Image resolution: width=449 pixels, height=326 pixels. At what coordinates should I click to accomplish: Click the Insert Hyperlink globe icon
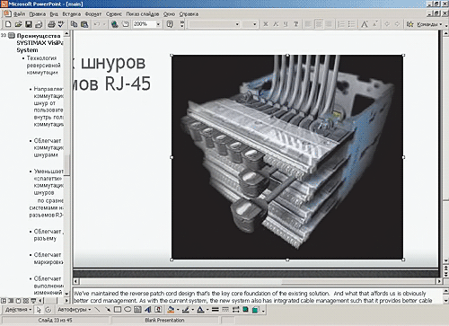115,24
